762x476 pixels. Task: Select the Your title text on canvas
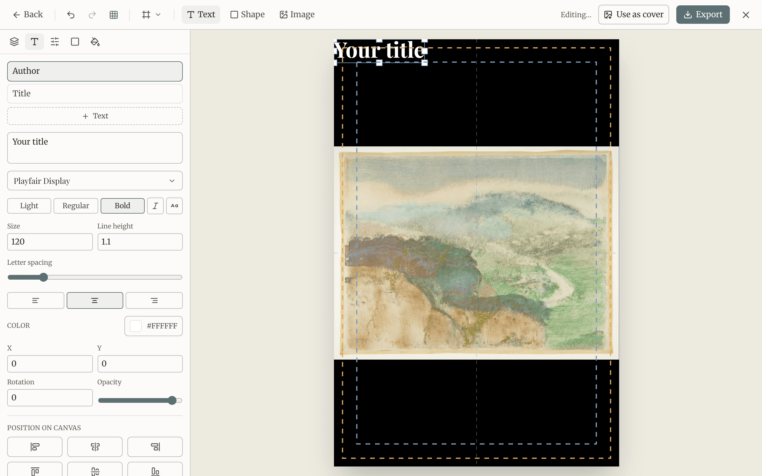click(379, 51)
